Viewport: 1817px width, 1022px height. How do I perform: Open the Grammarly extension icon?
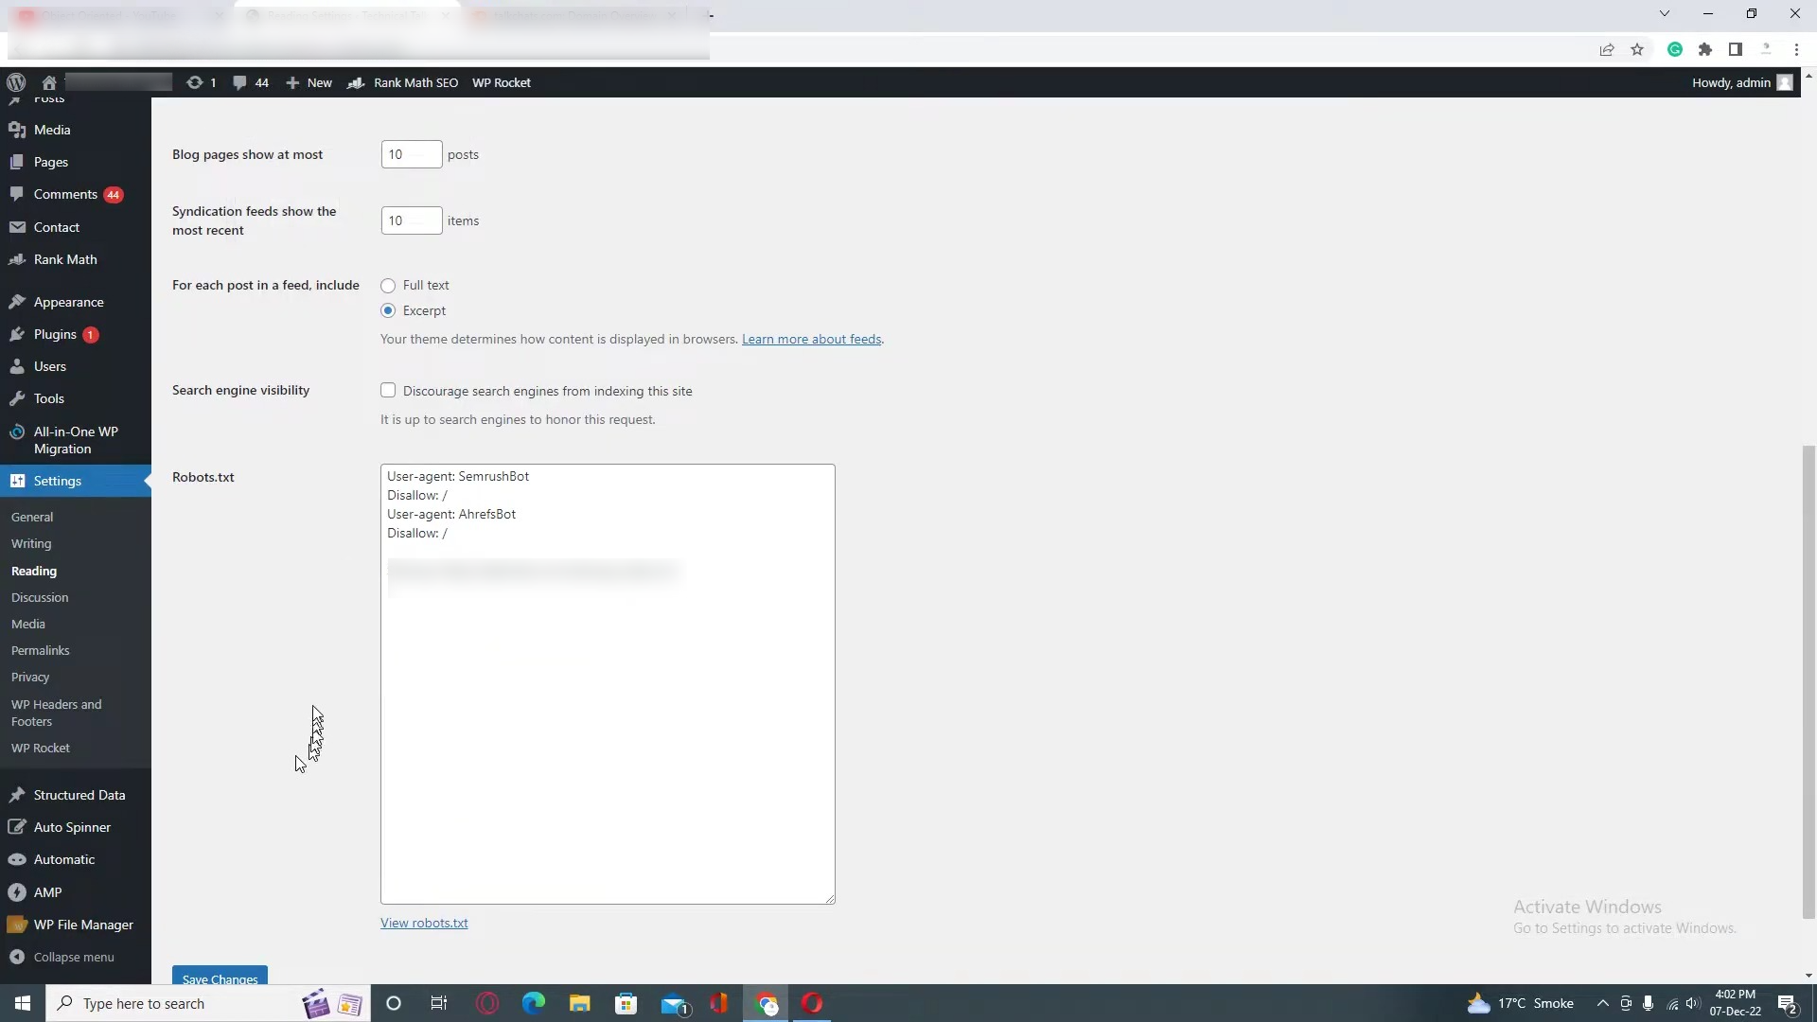pos(1675,49)
